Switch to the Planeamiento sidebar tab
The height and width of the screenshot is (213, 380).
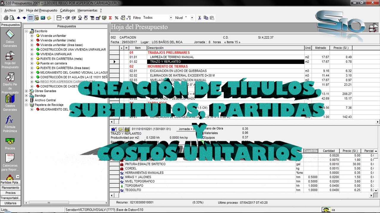(10, 188)
